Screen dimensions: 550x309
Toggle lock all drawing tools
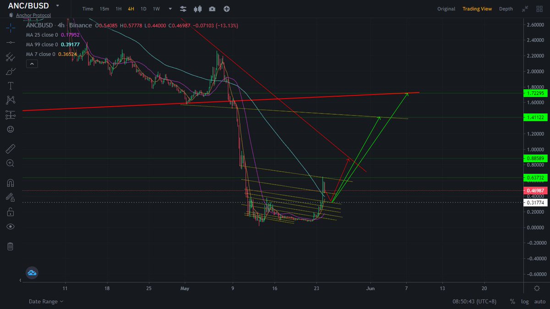pos(10,212)
